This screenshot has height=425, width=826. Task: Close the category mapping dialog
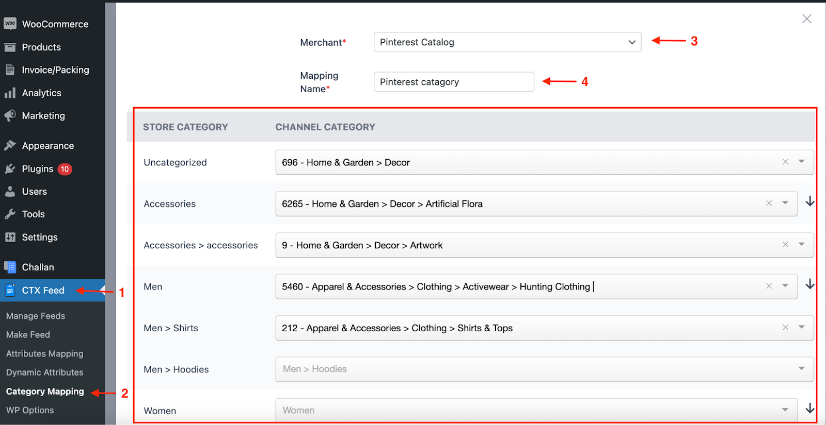[807, 19]
